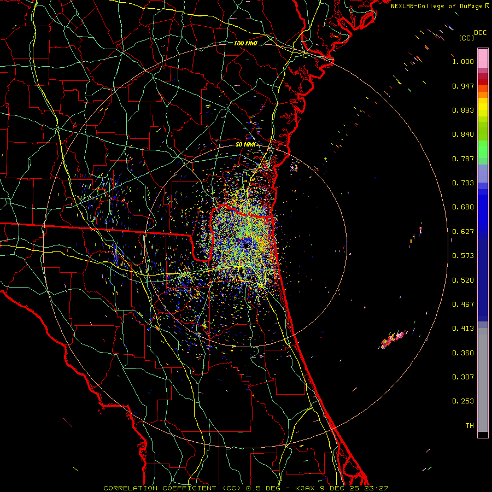Click the 0.467 scale value
492x492 pixels.
tap(463, 304)
